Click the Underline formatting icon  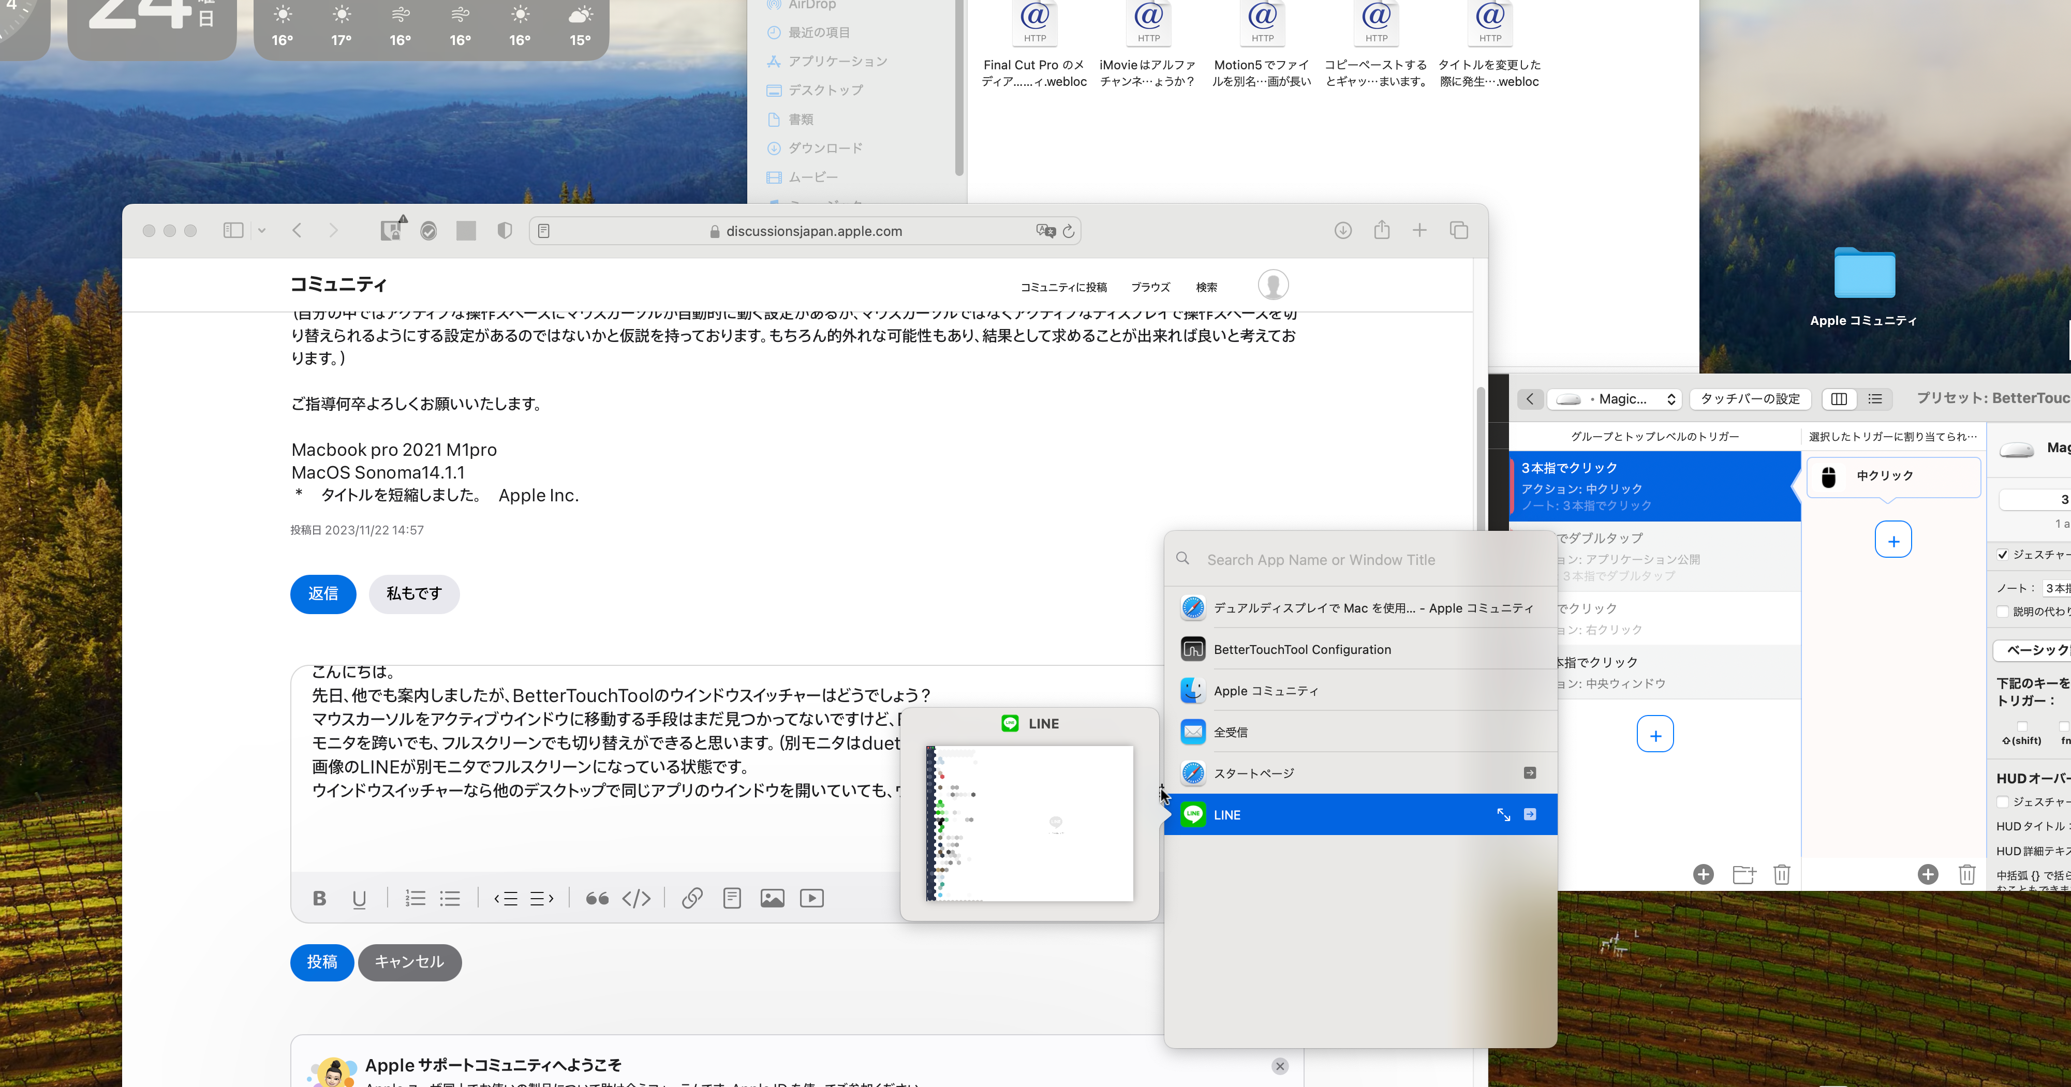point(359,898)
